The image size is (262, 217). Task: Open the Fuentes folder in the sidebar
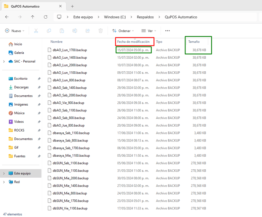pyautogui.click(x=17, y=156)
